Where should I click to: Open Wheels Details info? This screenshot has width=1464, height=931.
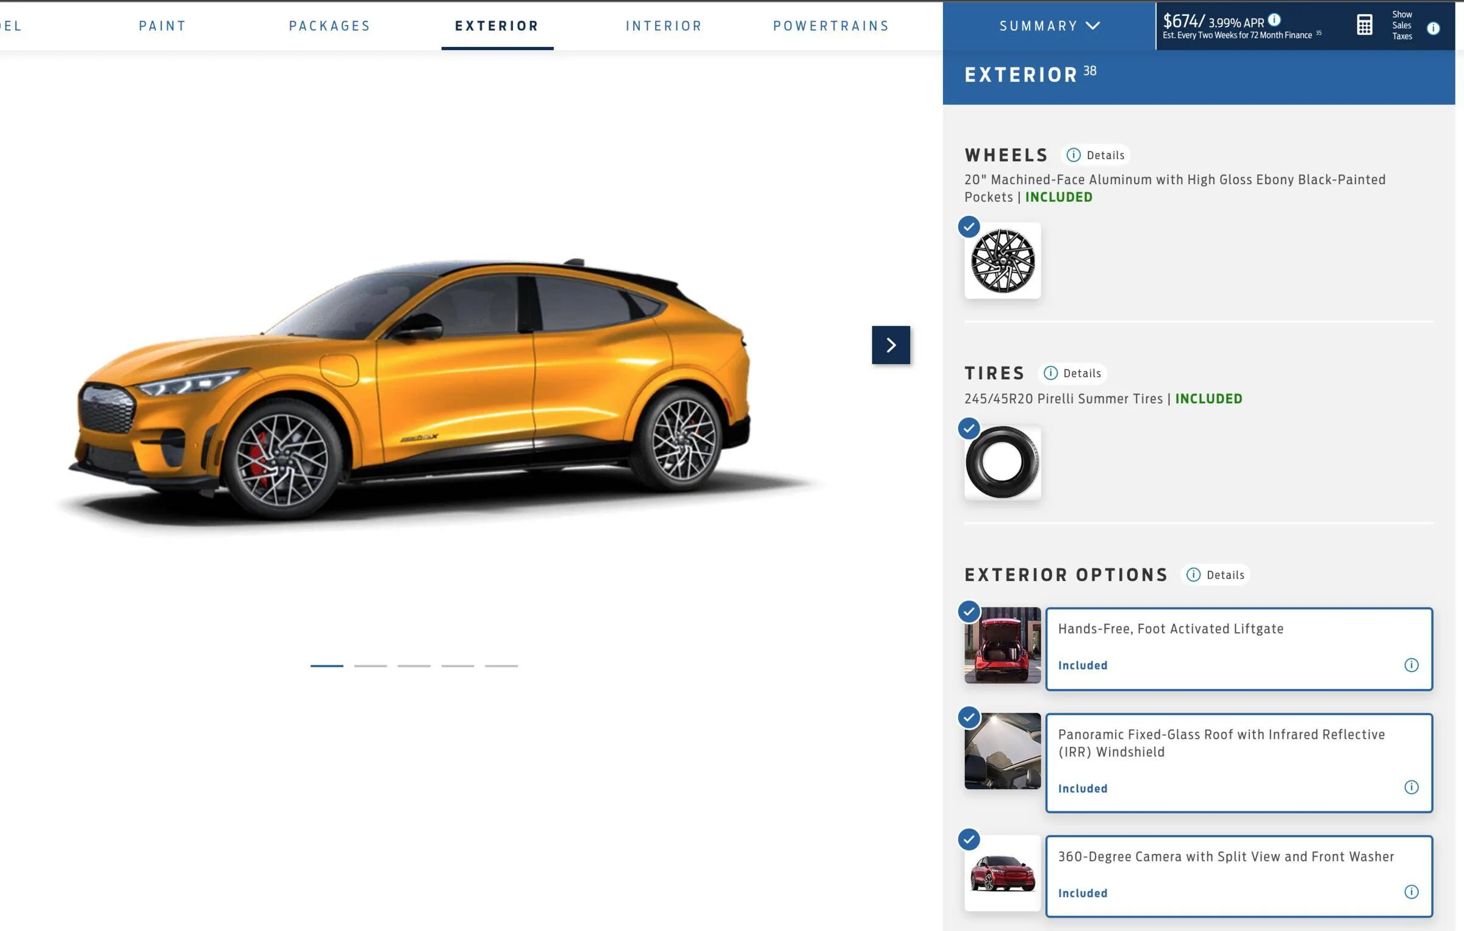[1096, 155]
